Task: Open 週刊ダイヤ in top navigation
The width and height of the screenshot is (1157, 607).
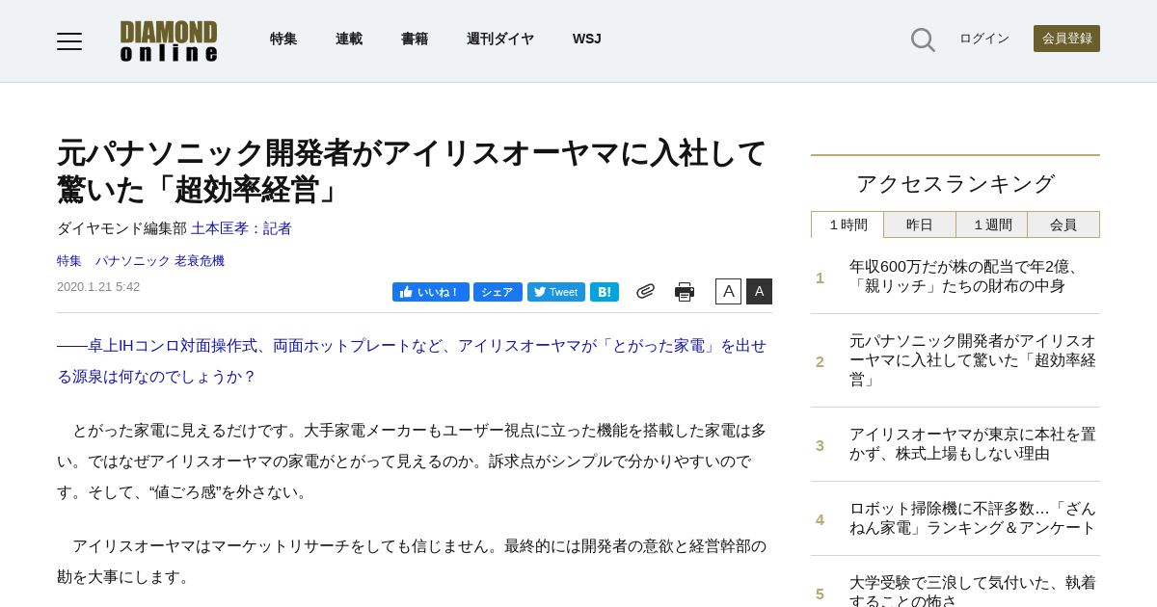Action: click(500, 39)
